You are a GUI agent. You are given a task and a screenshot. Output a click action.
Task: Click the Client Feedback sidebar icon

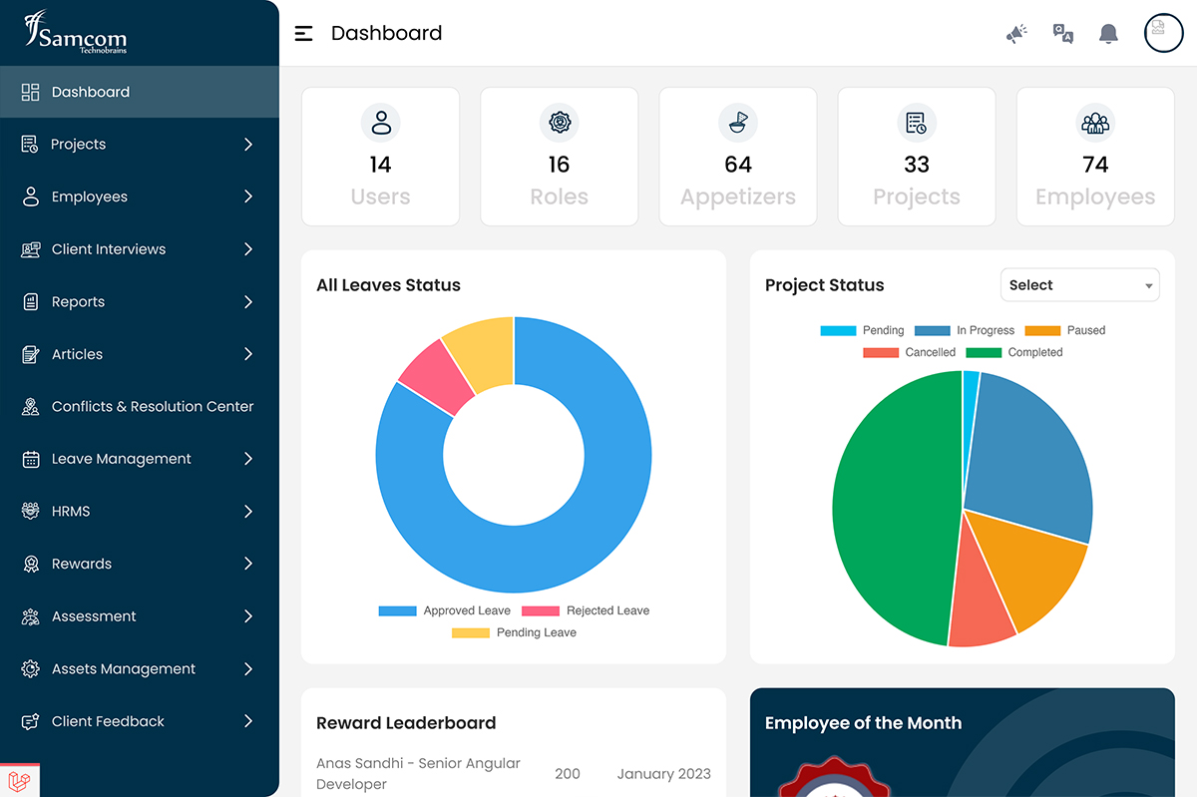click(x=31, y=721)
